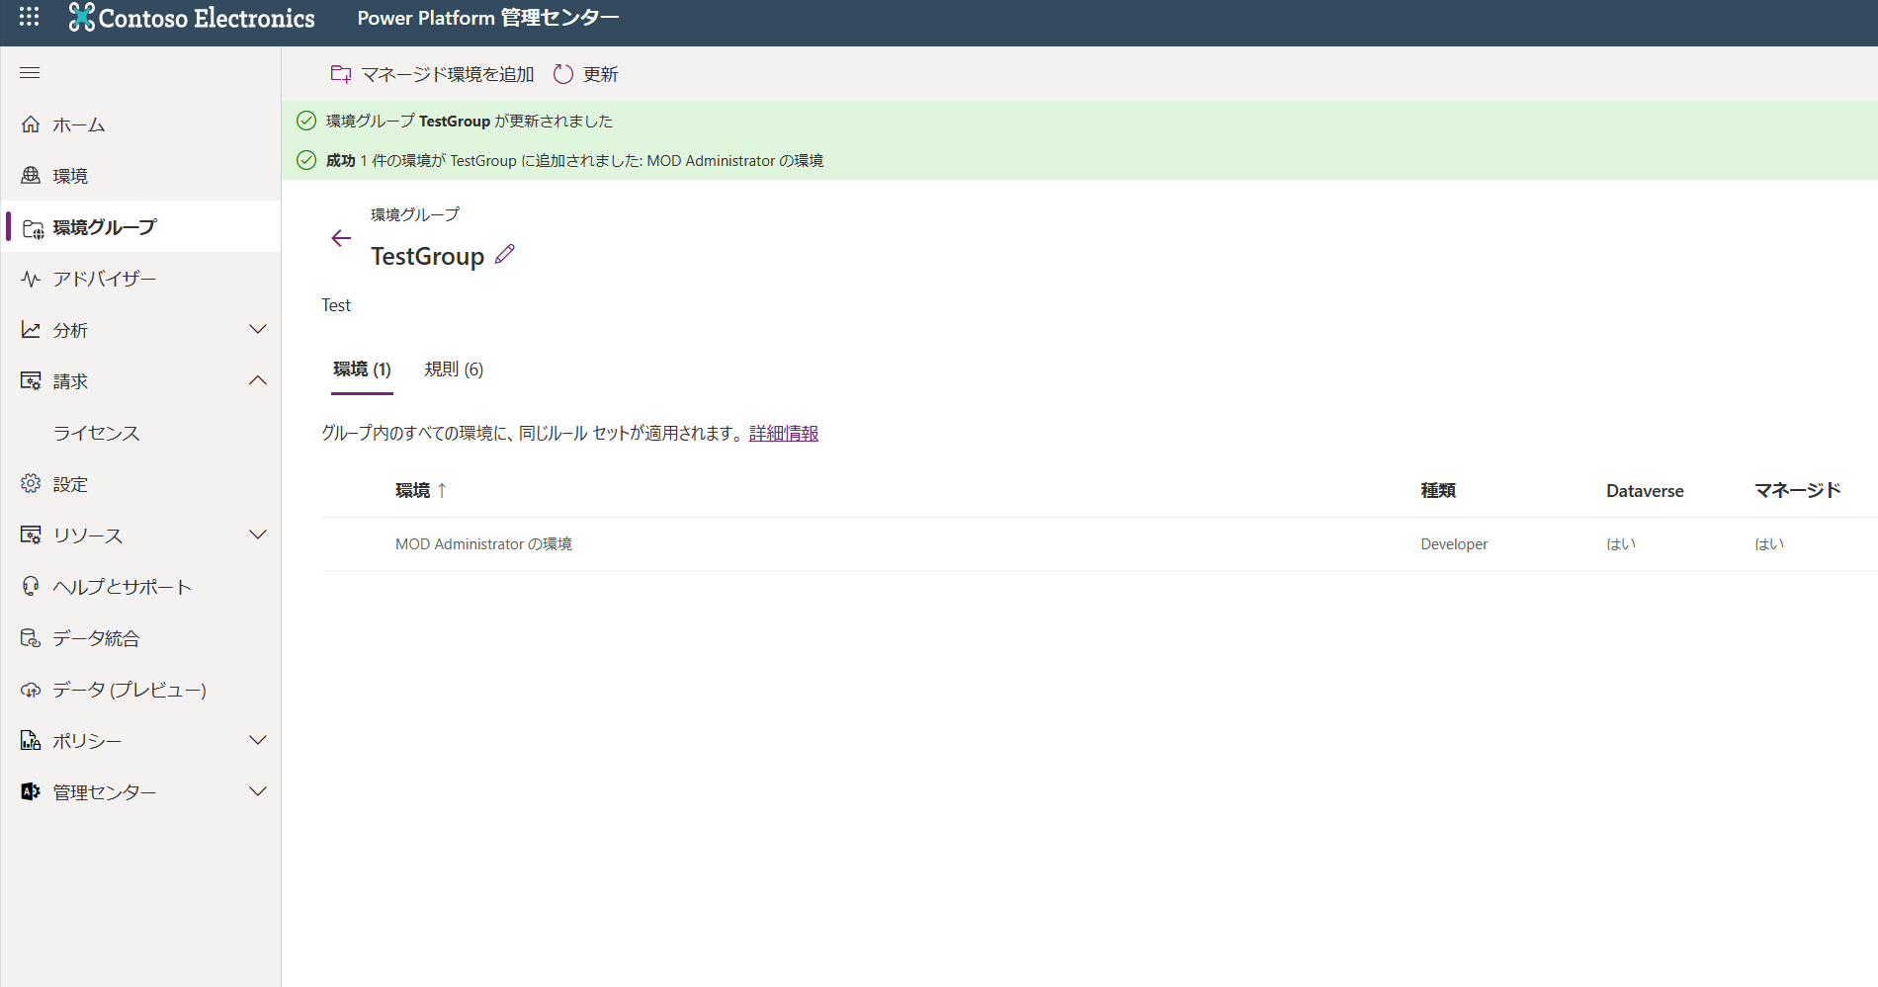Click the データ統合 database icon
Screen dimensions: 1878x987
(x=31, y=638)
